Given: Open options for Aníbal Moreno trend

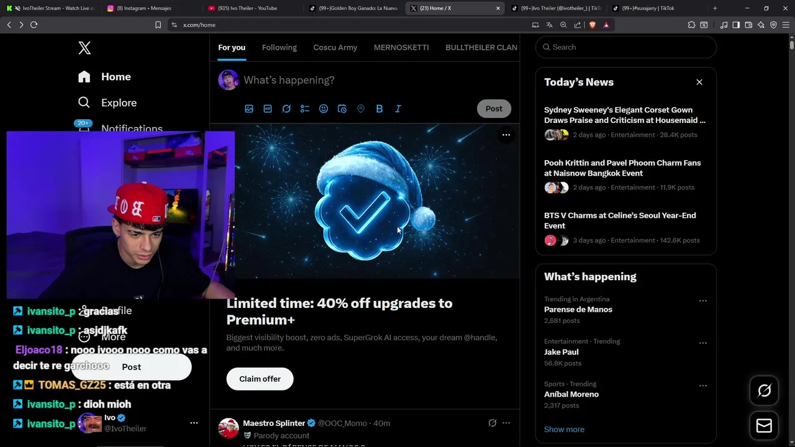Looking at the screenshot, I should (702, 386).
